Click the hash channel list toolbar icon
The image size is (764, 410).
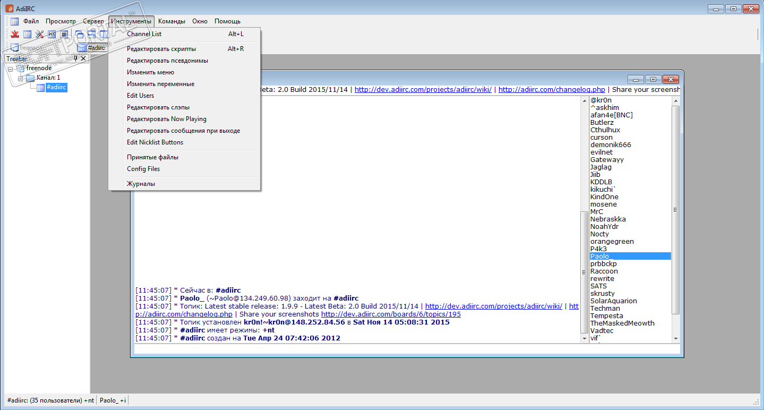click(x=64, y=35)
